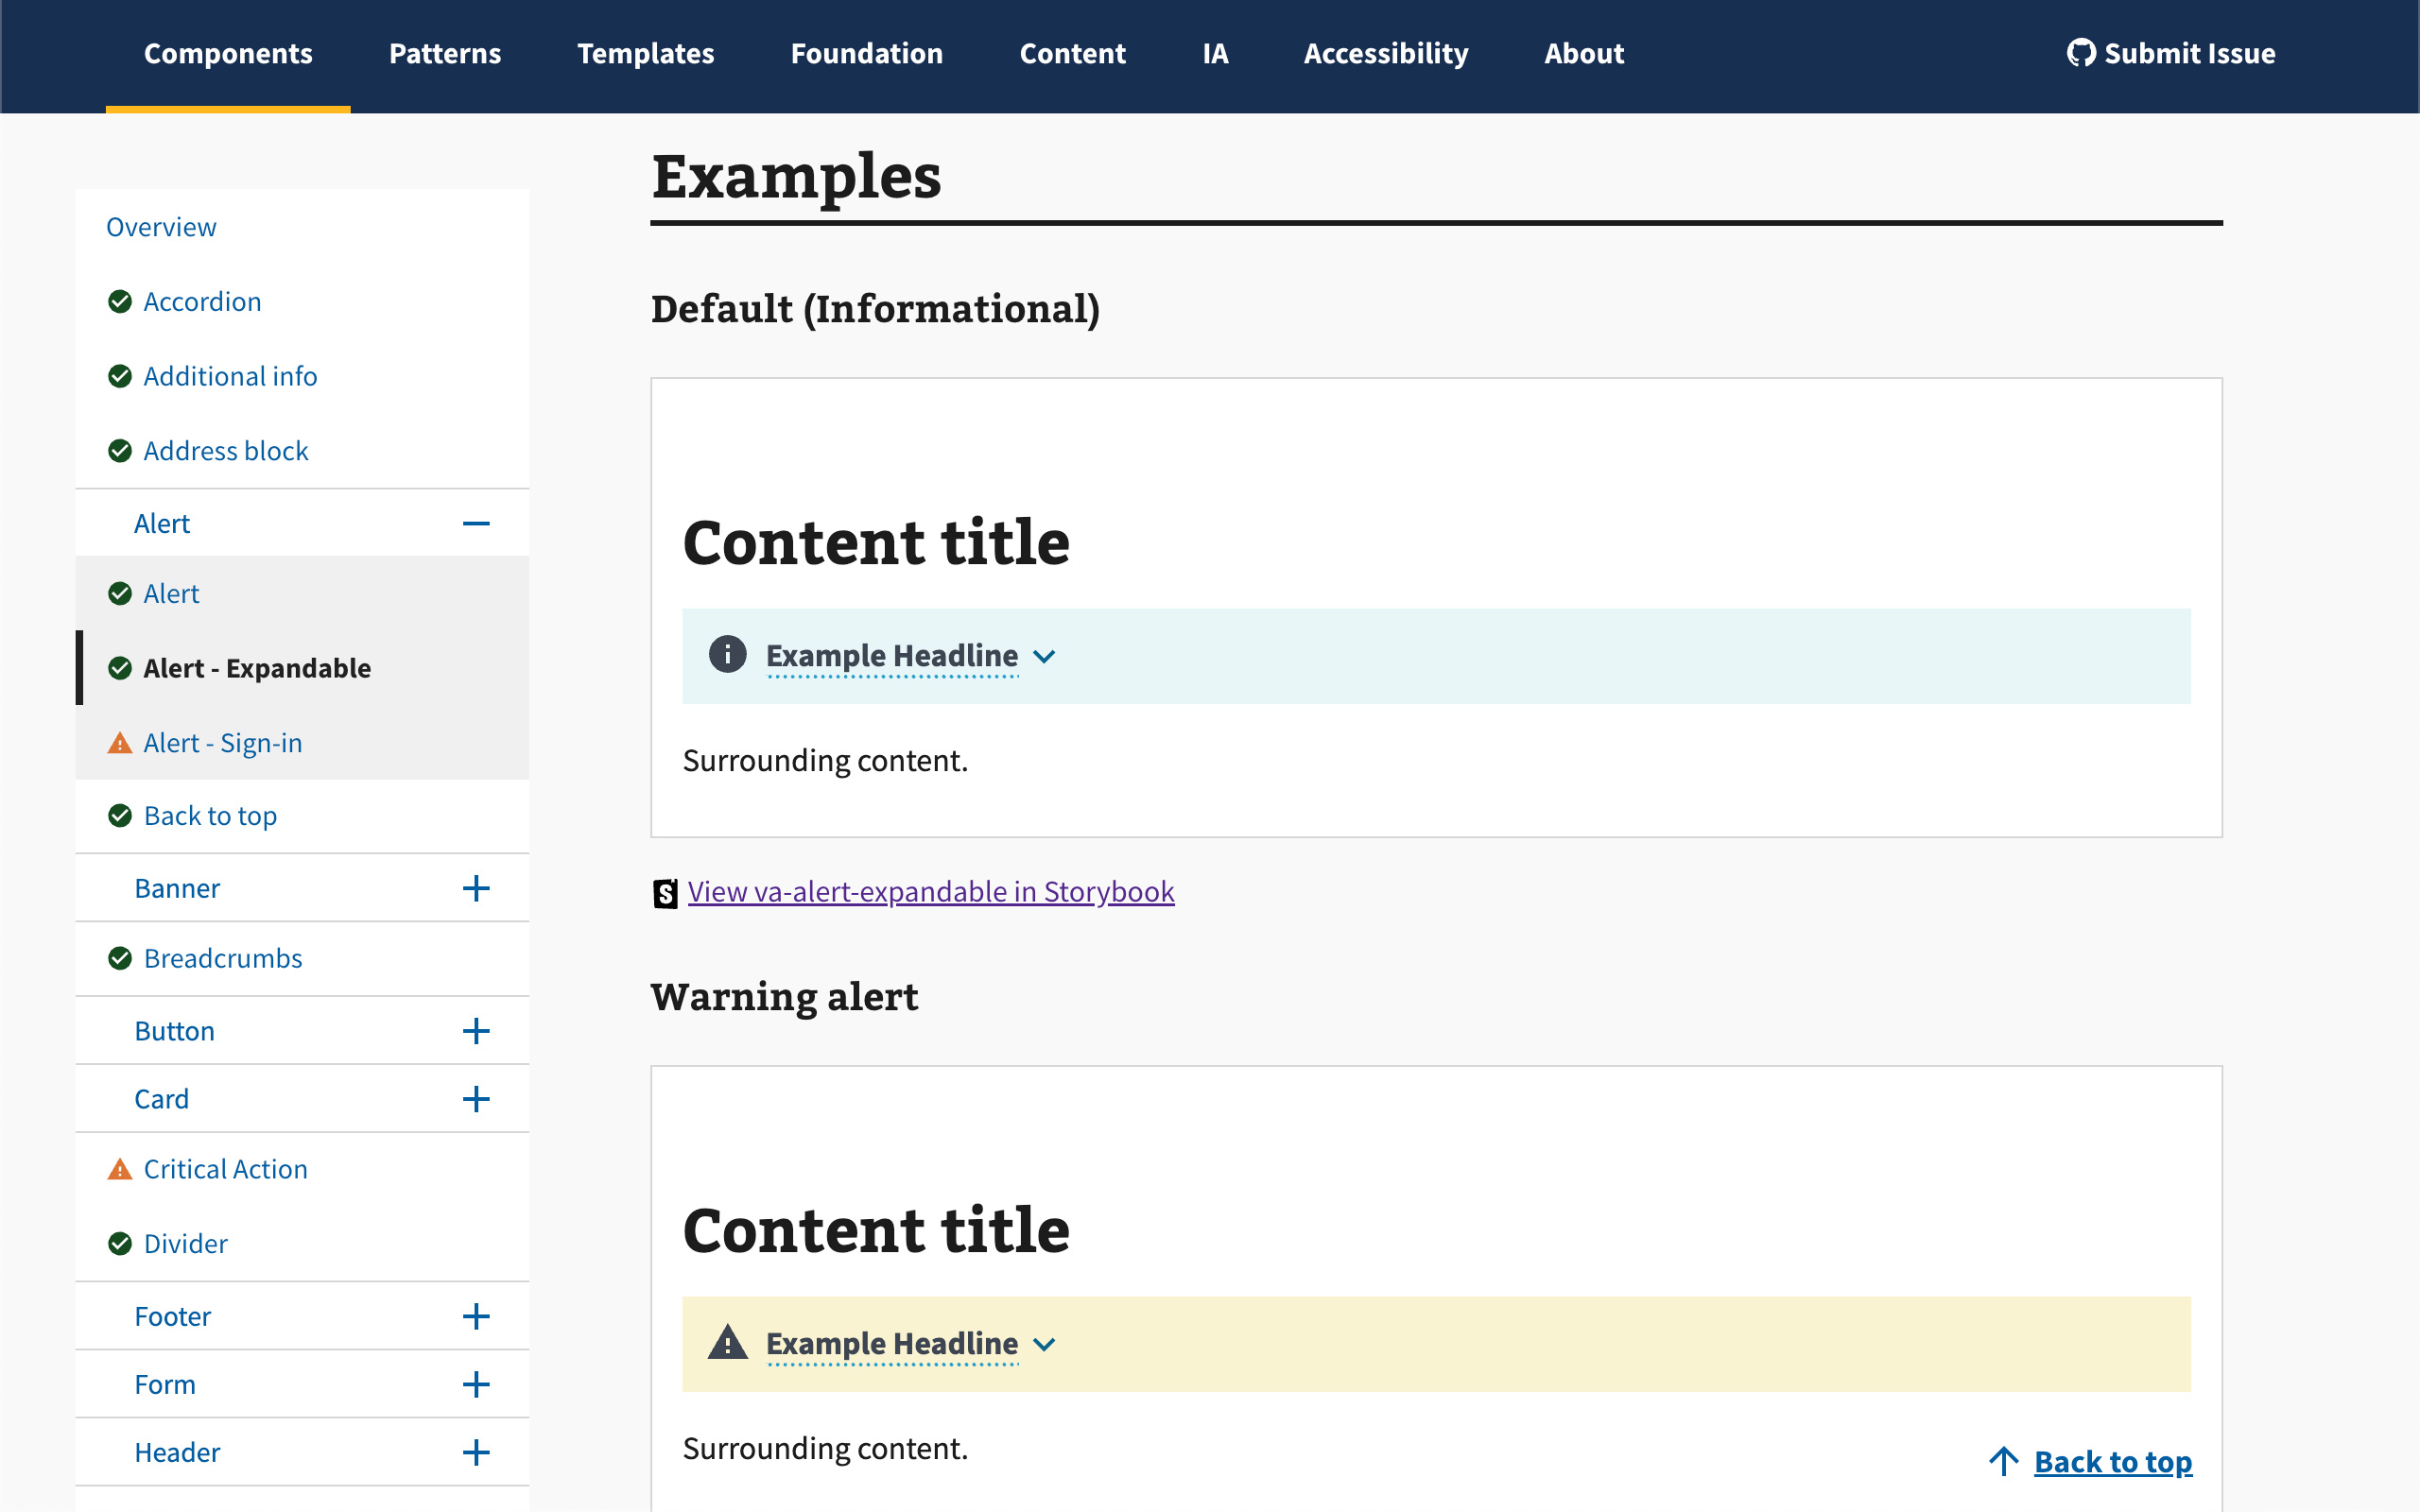
Task: Open the Patterns navigation menu
Action: coord(445,54)
